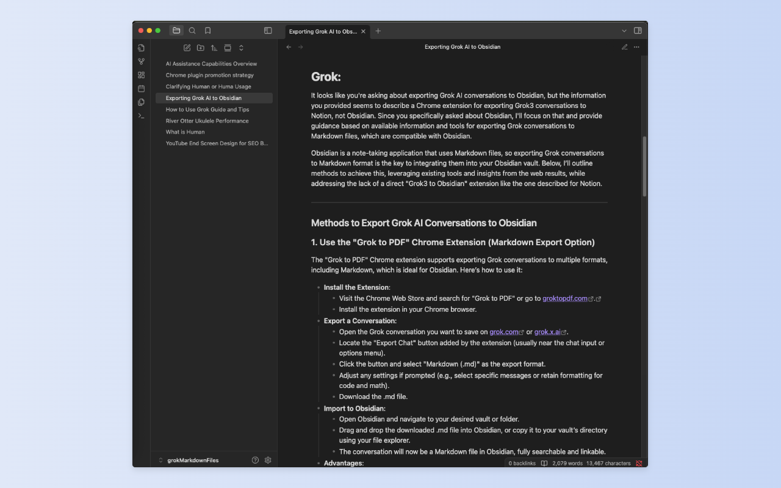Follow the grok.com link
781x488 pixels.
tap(504, 332)
